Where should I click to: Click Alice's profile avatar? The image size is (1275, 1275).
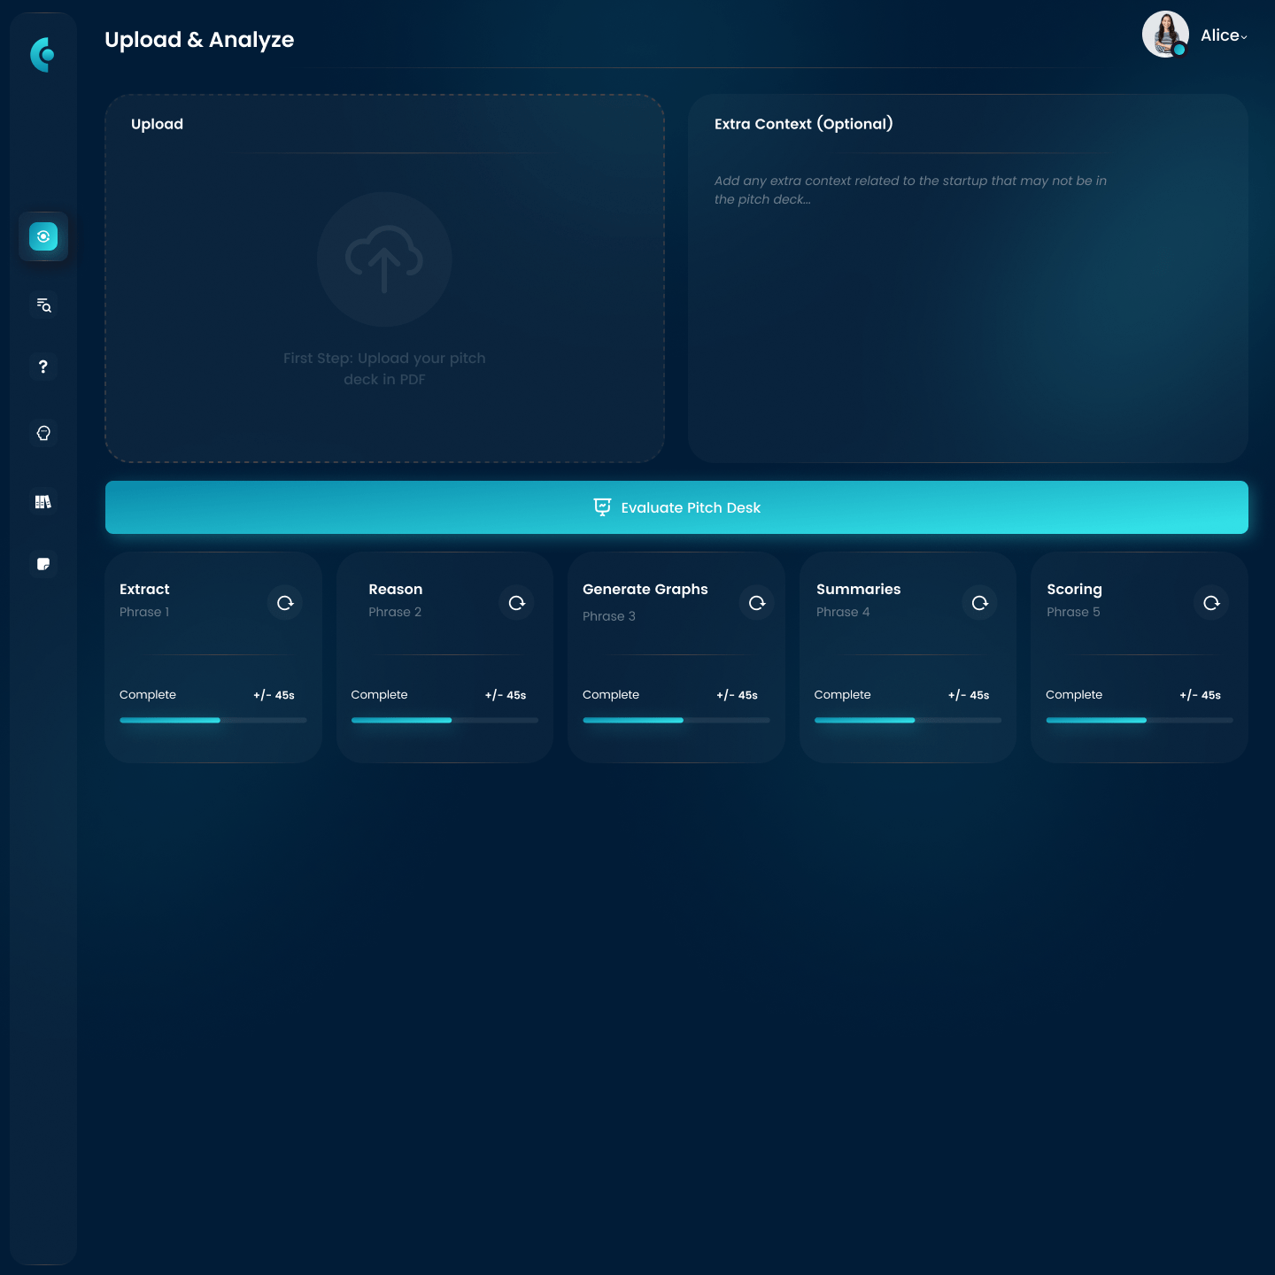1165,35
